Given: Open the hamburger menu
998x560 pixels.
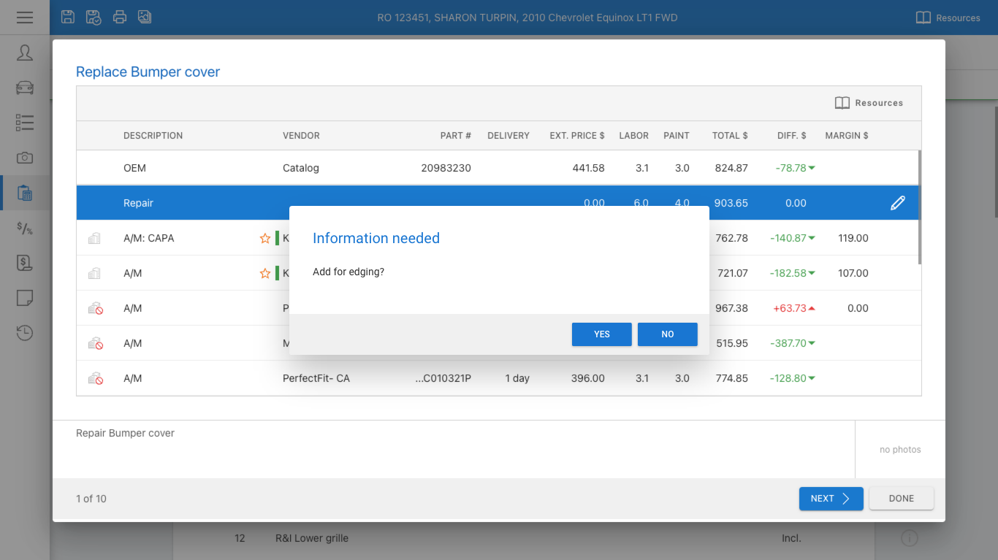Looking at the screenshot, I should coord(25,17).
